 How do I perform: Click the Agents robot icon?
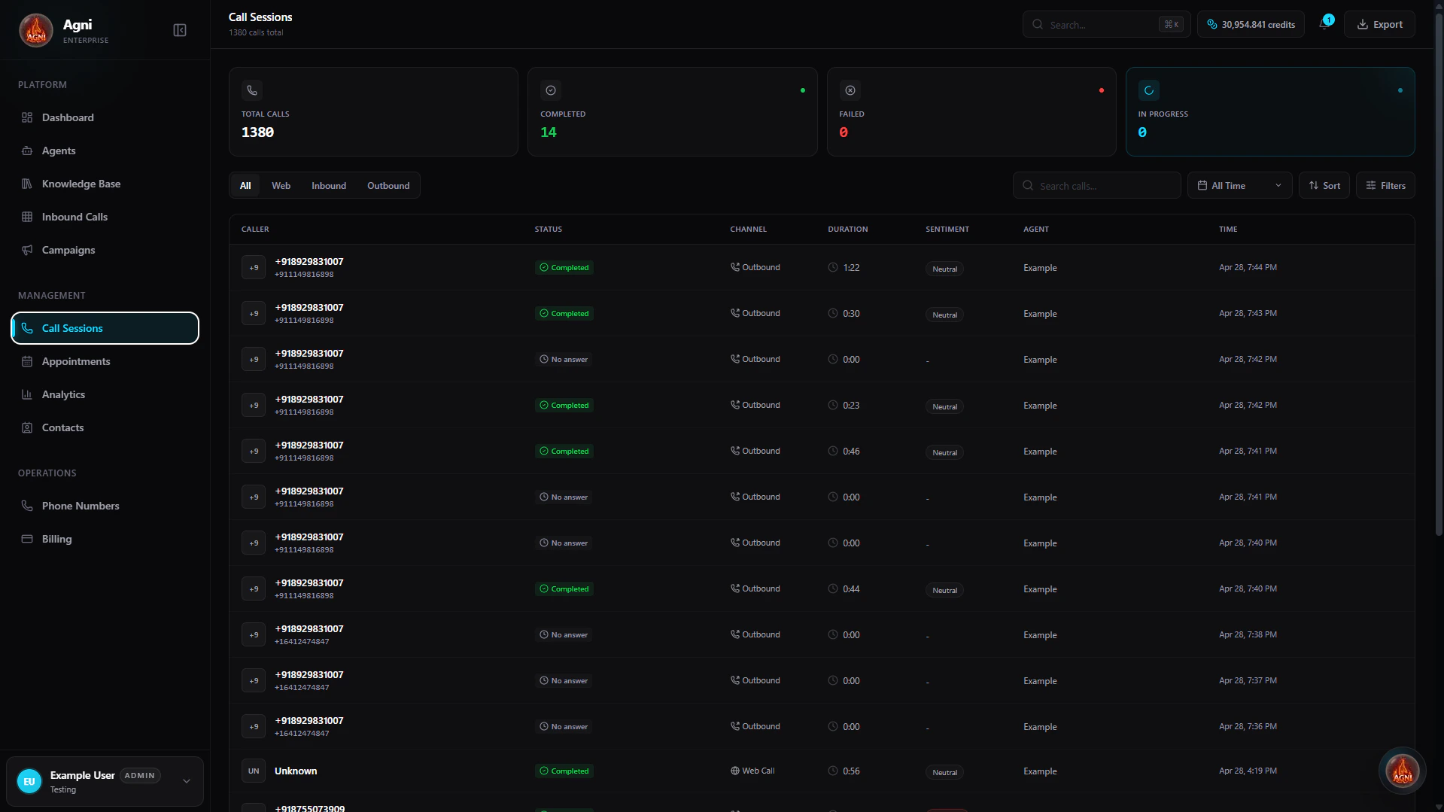[27, 151]
